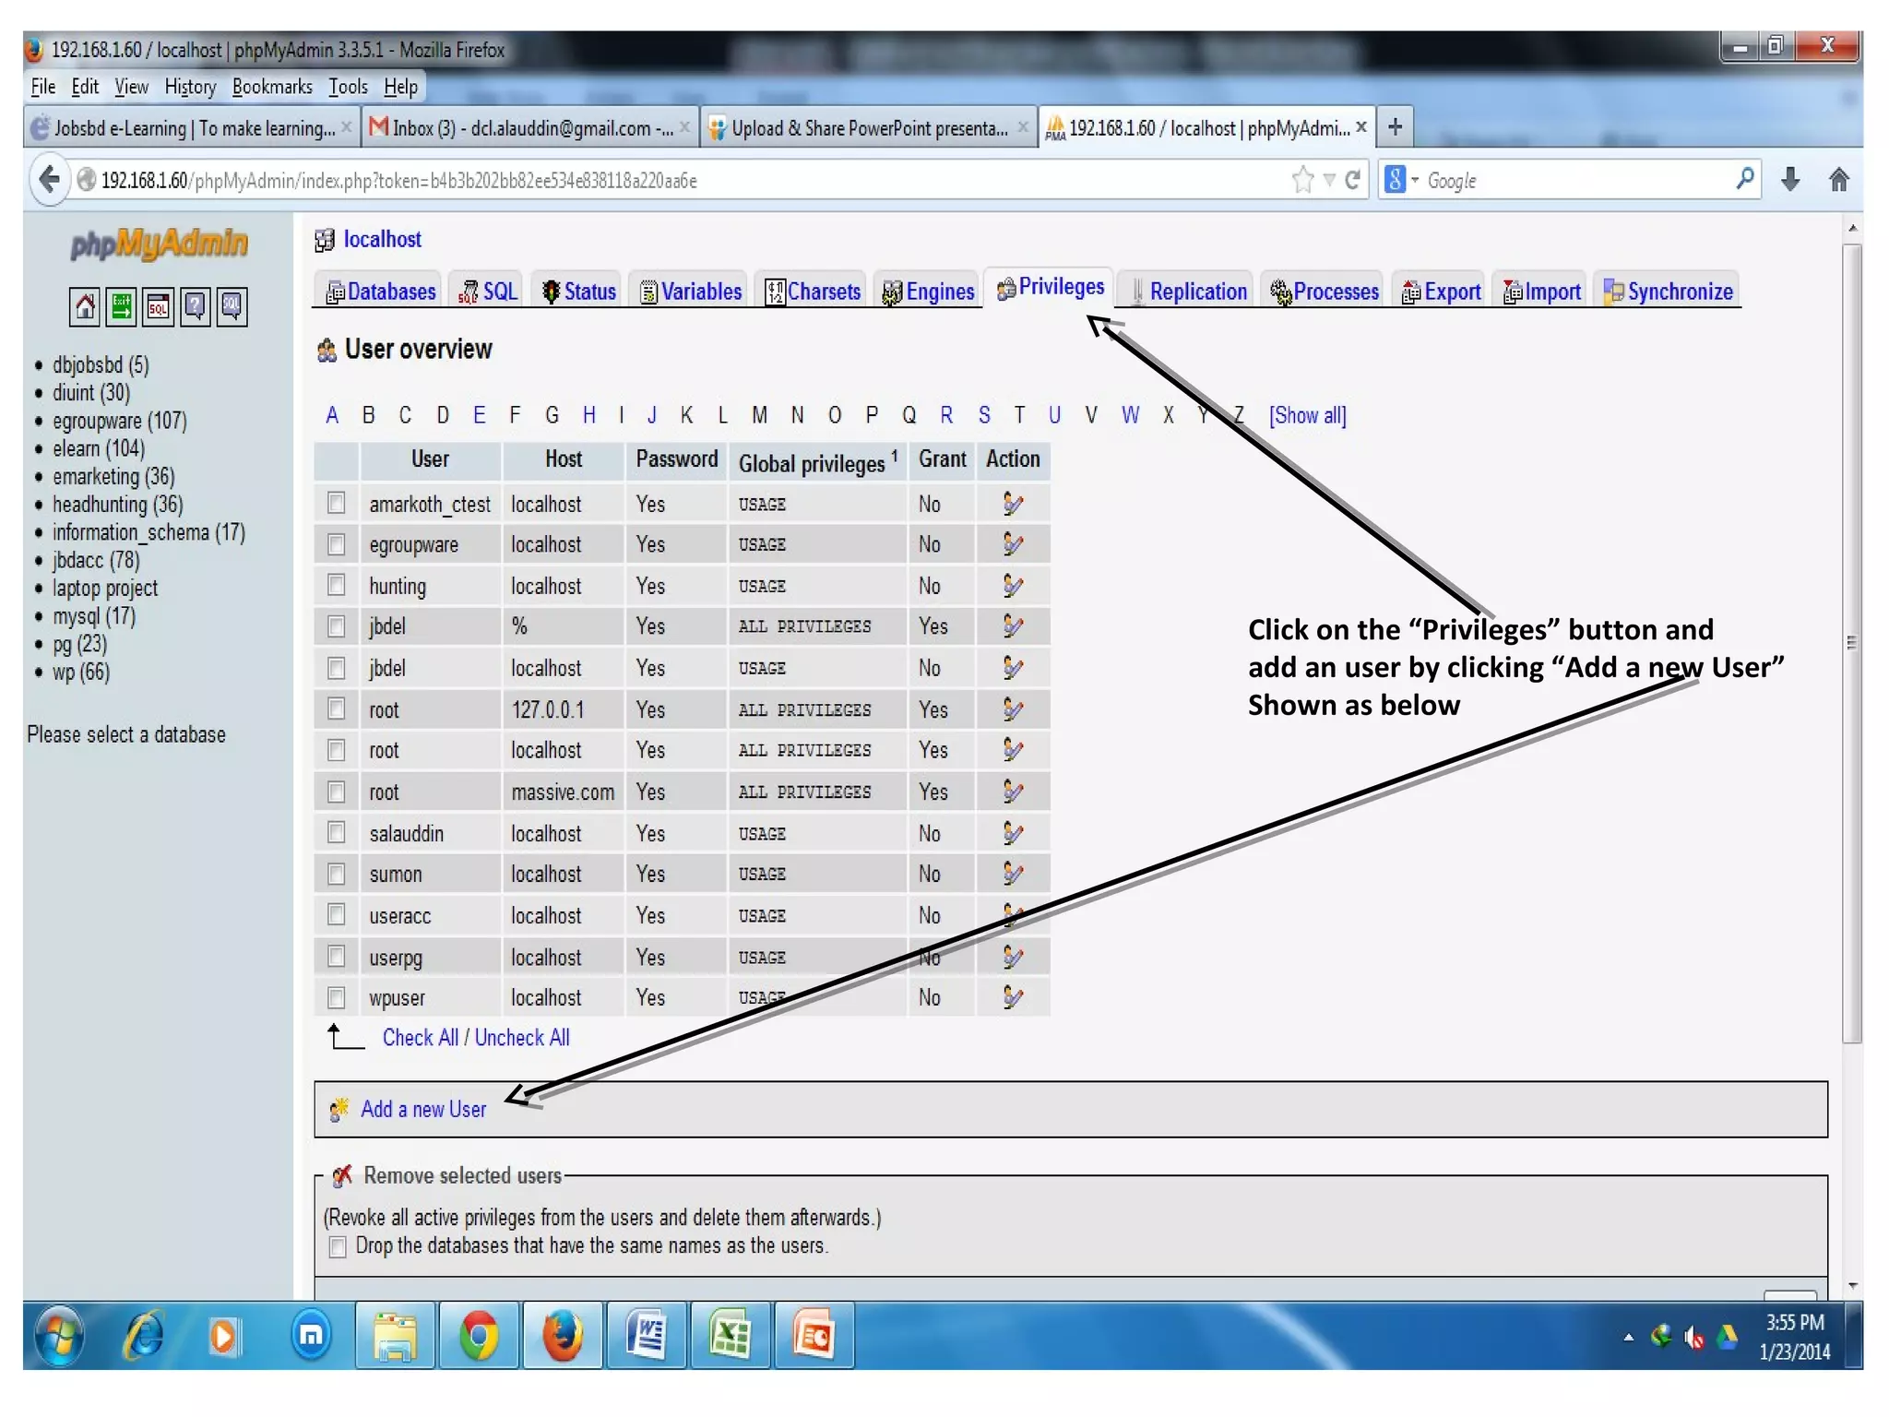The height and width of the screenshot is (1417, 1889).
Task: Switch to the Databases tab
Action: click(381, 292)
